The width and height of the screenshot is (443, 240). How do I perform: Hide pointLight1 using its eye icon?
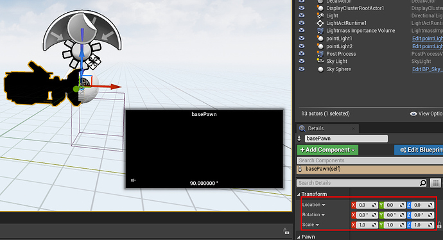tap(302, 38)
